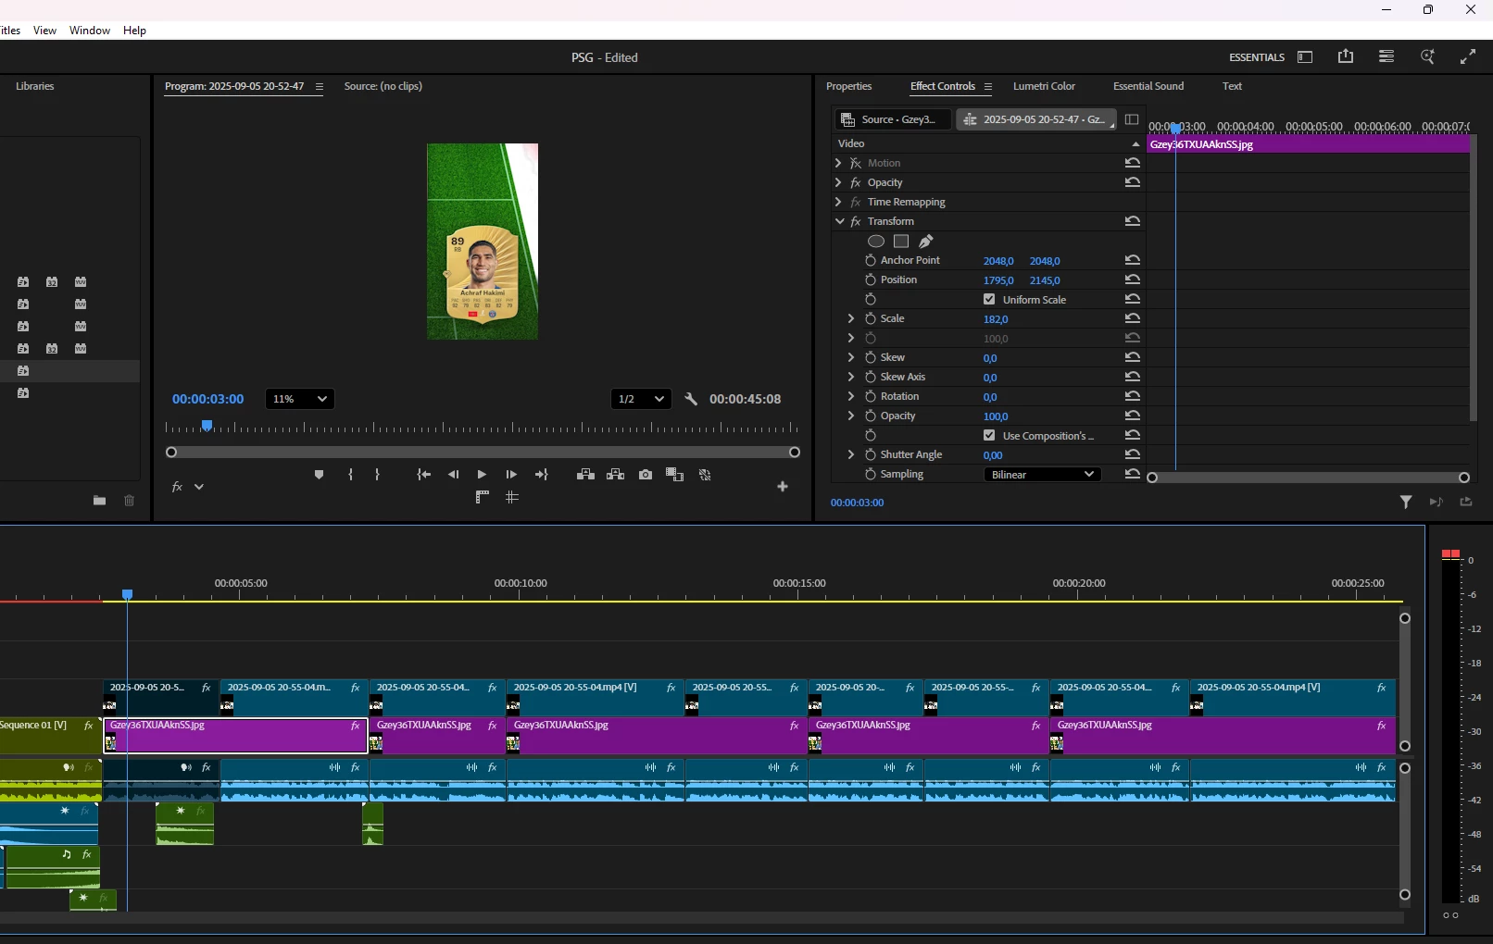Open the View menu
Viewport: 1493px width, 944px height.
44,31
